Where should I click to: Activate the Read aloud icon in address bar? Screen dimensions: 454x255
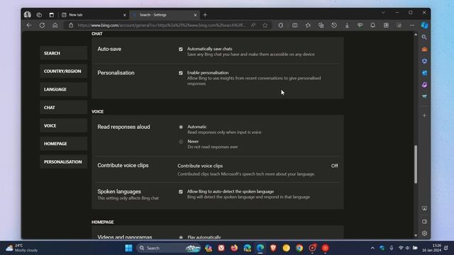pyautogui.click(x=253, y=25)
